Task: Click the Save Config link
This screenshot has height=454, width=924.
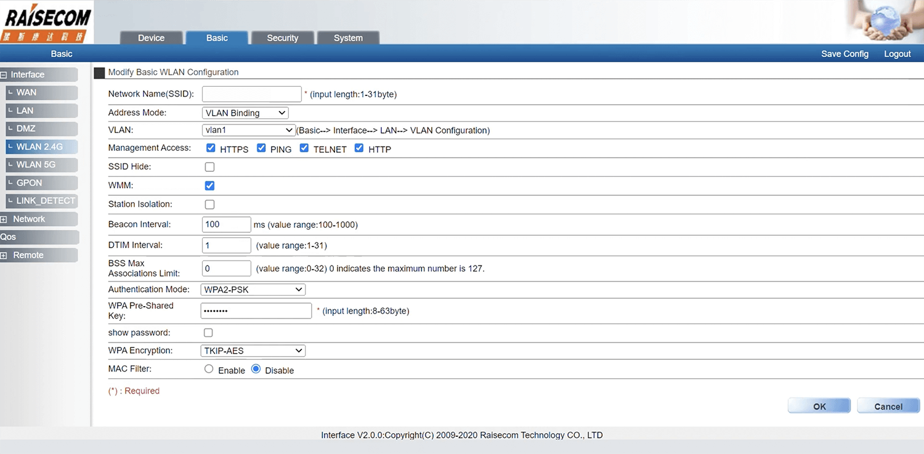Action: (x=845, y=54)
